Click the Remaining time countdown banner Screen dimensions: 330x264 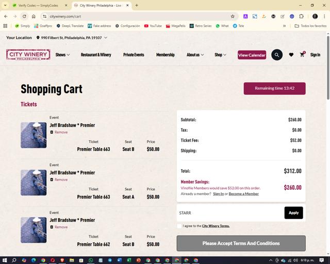(x=275, y=88)
